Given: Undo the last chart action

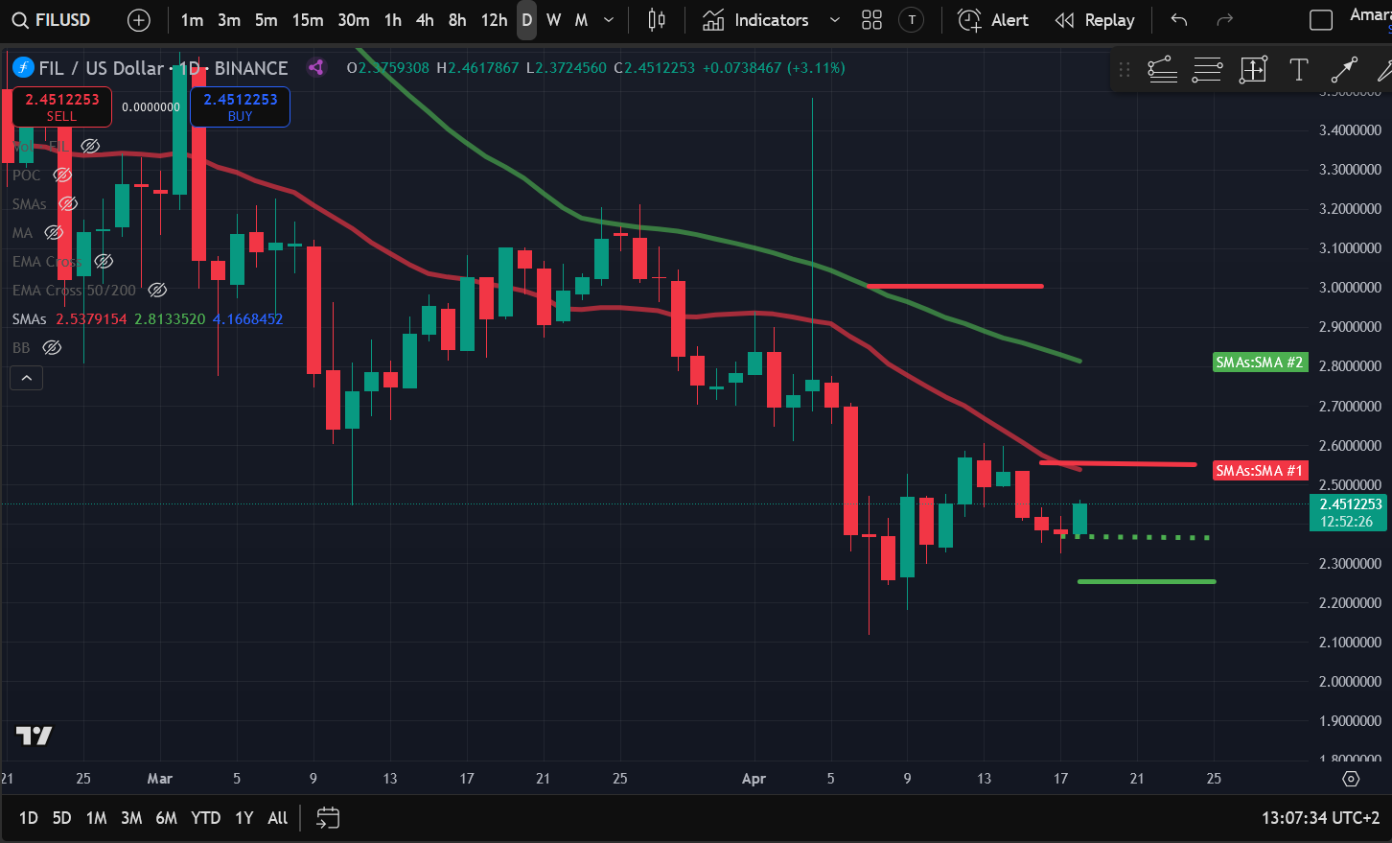Looking at the screenshot, I should [1179, 20].
